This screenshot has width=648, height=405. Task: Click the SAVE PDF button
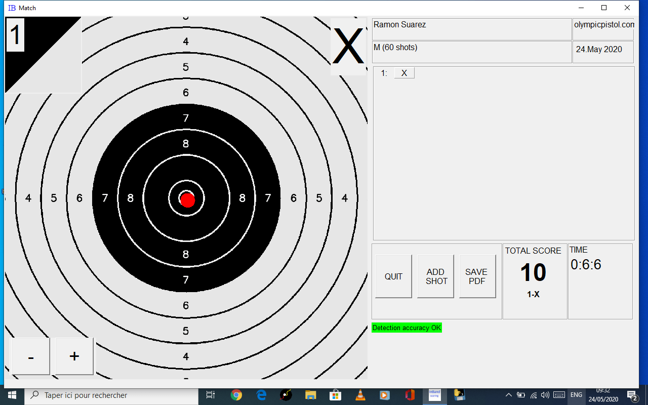coord(477,276)
